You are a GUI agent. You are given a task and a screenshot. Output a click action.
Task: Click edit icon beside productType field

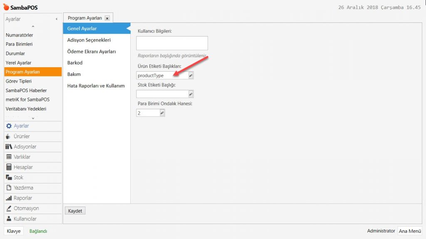point(191,76)
